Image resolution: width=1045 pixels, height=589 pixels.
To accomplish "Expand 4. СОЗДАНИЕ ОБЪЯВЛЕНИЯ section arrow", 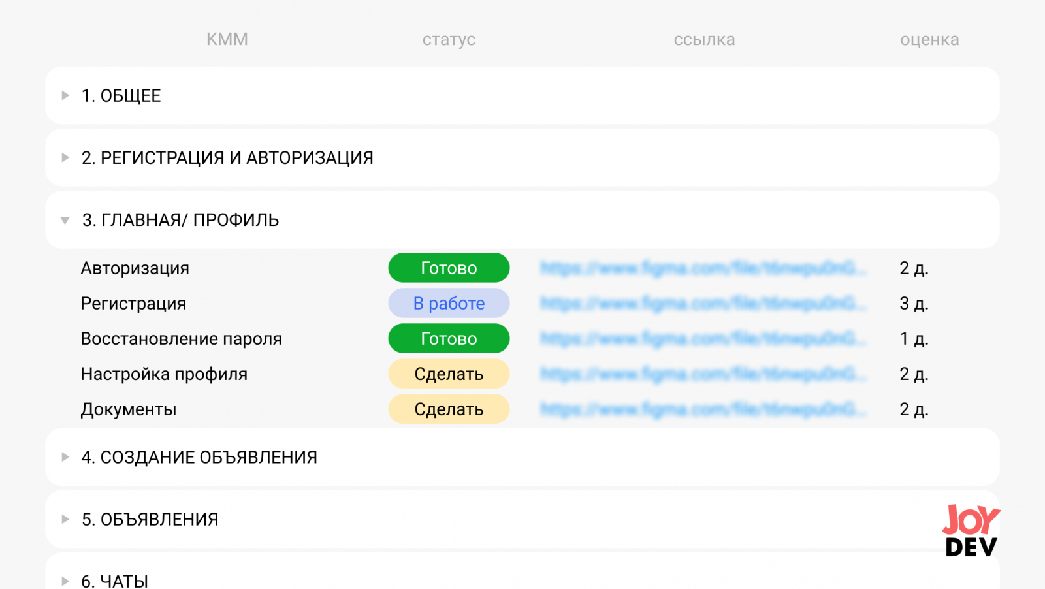I will coord(65,457).
